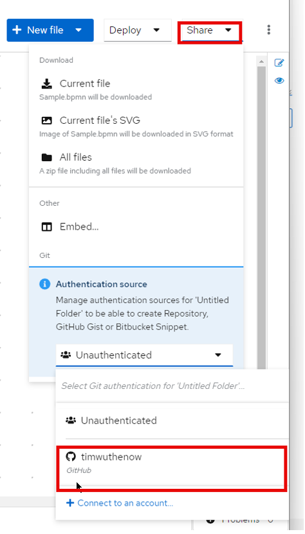Select All files download option

pyautogui.click(x=136, y=163)
